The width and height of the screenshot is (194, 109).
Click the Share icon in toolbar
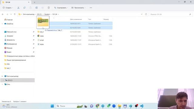pyautogui.click(x=42, y=8)
